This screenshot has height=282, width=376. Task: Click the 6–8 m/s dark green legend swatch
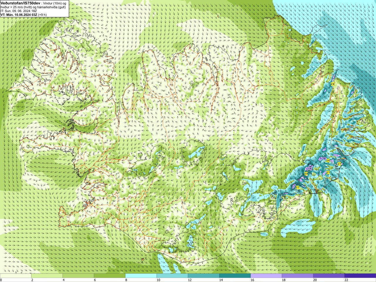coord(110,276)
